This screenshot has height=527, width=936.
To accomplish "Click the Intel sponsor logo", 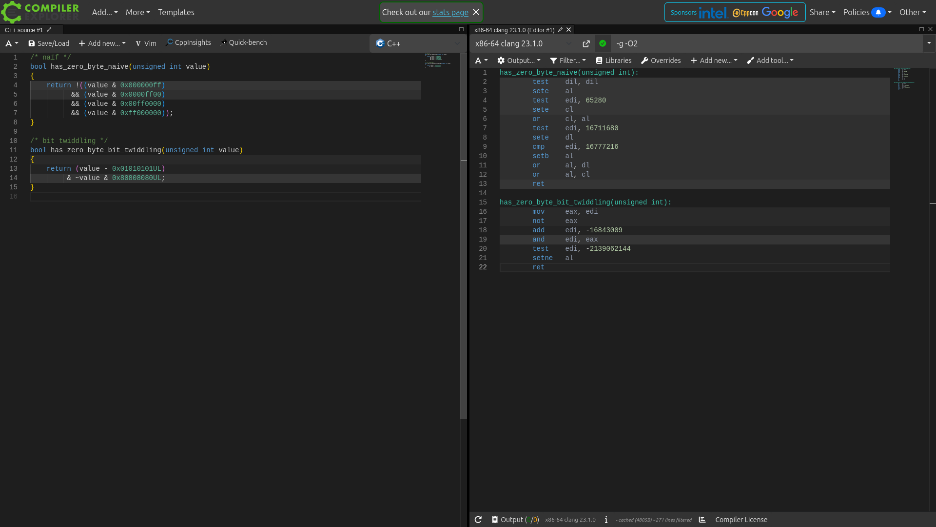I will pos(713,13).
